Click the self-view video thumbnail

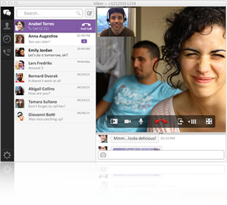(117, 22)
